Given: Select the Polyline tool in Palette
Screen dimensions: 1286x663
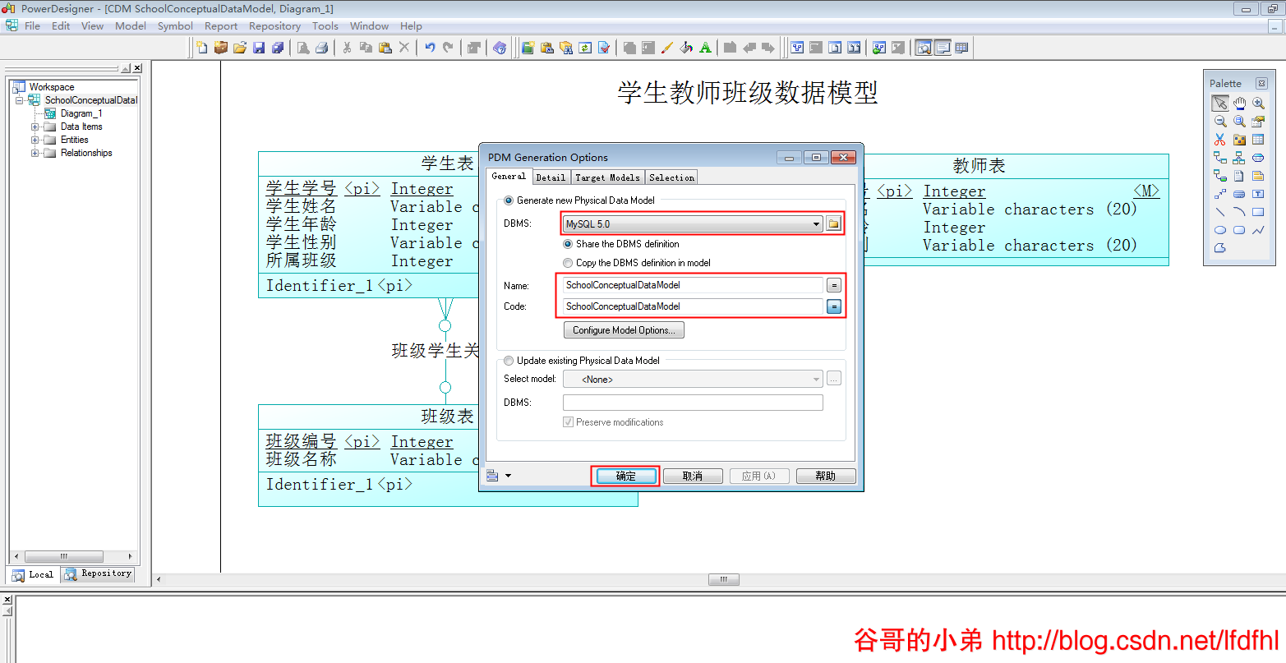Looking at the screenshot, I should click(x=1258, y=230).
